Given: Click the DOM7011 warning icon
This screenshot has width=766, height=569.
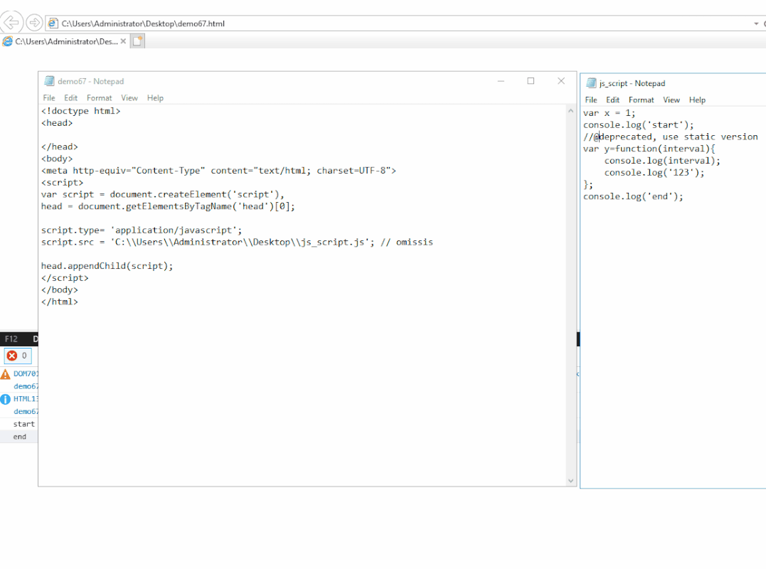Looking at the screenshot, I should (x=6, y=375).
